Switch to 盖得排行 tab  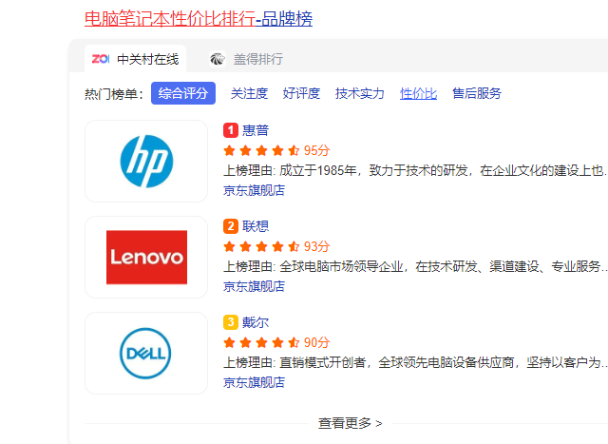click(258, 59)
